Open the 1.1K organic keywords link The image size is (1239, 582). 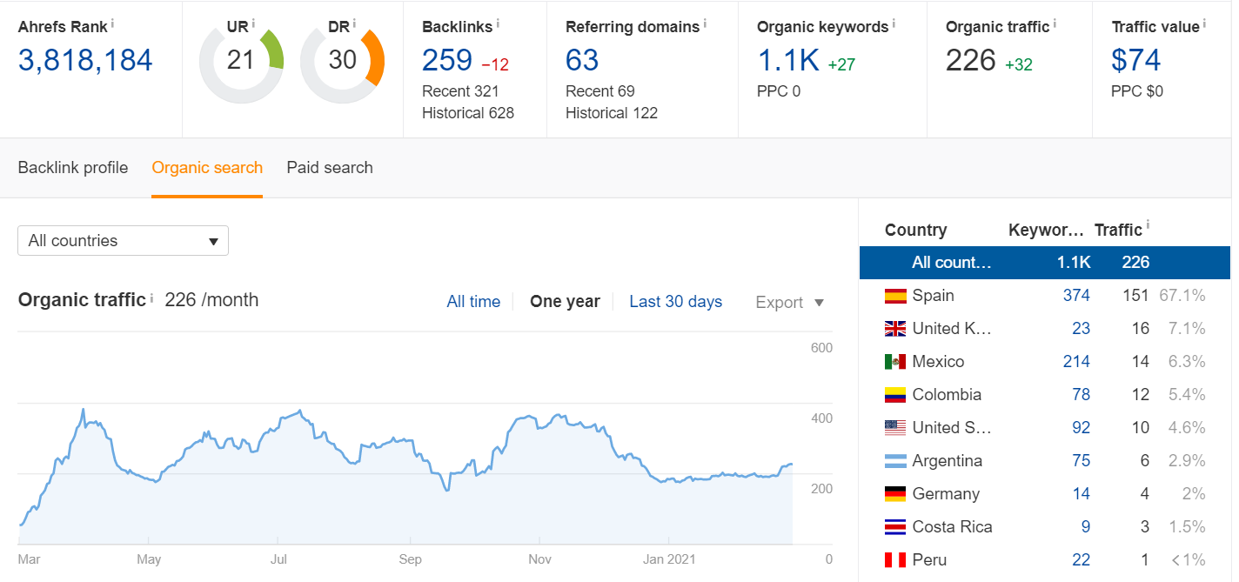(788, 60)
